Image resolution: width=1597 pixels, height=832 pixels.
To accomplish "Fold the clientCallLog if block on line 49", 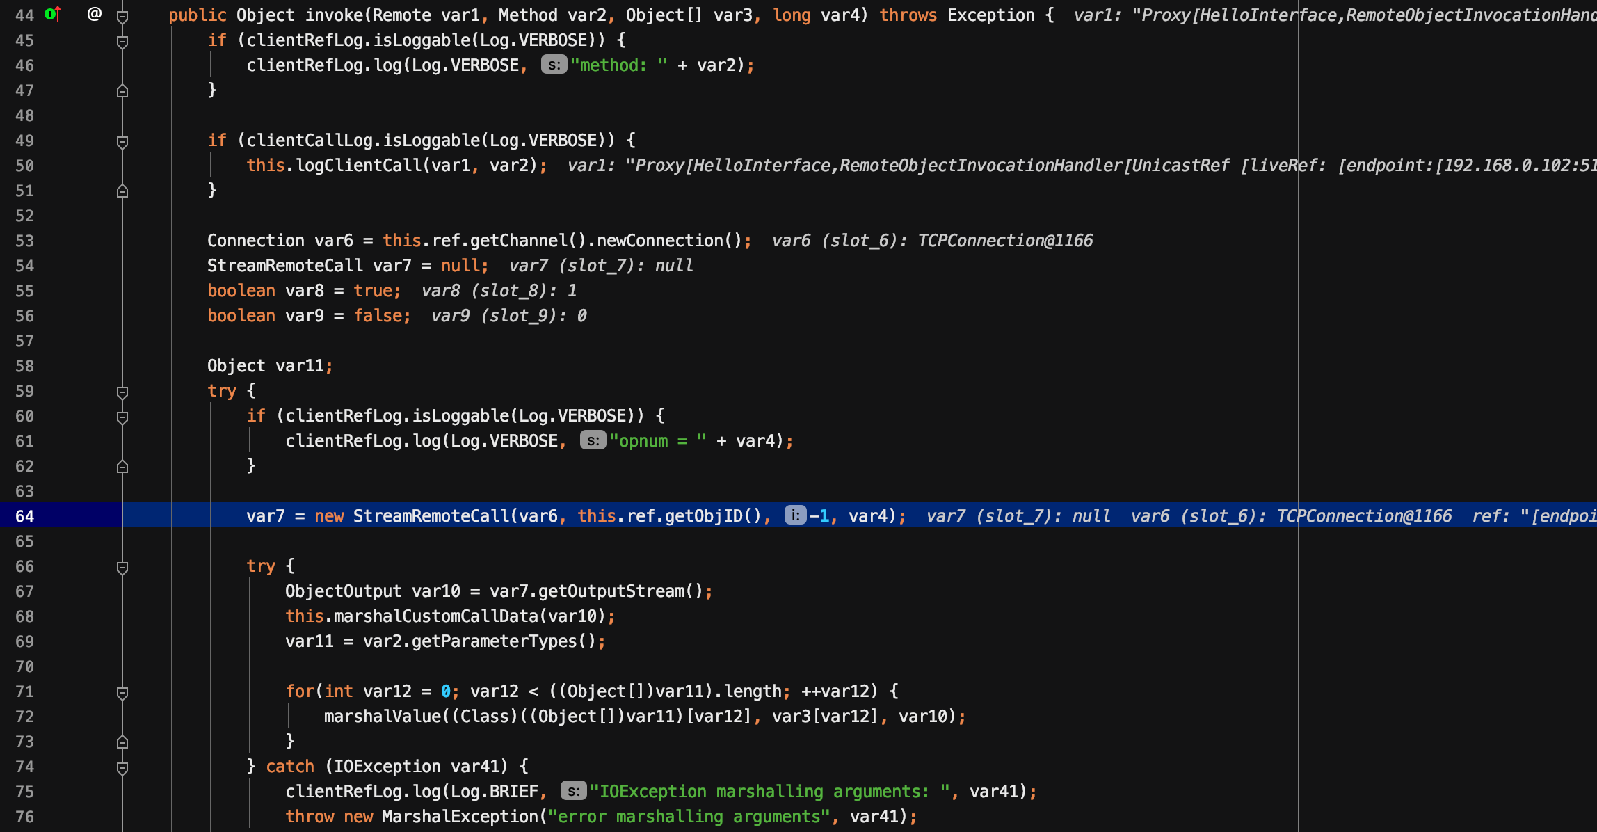I will 122,142.
